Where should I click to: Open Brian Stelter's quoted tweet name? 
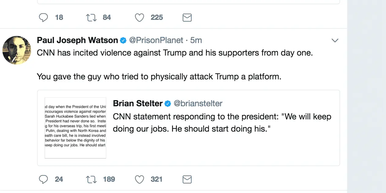(x=138, y=104)
